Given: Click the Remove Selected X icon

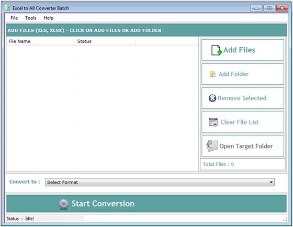Looking at the screenshot, I should pos(212,98).
